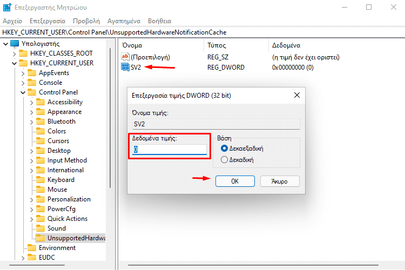Select the (Προεπιλογή) string value icon

coord(125,57)
